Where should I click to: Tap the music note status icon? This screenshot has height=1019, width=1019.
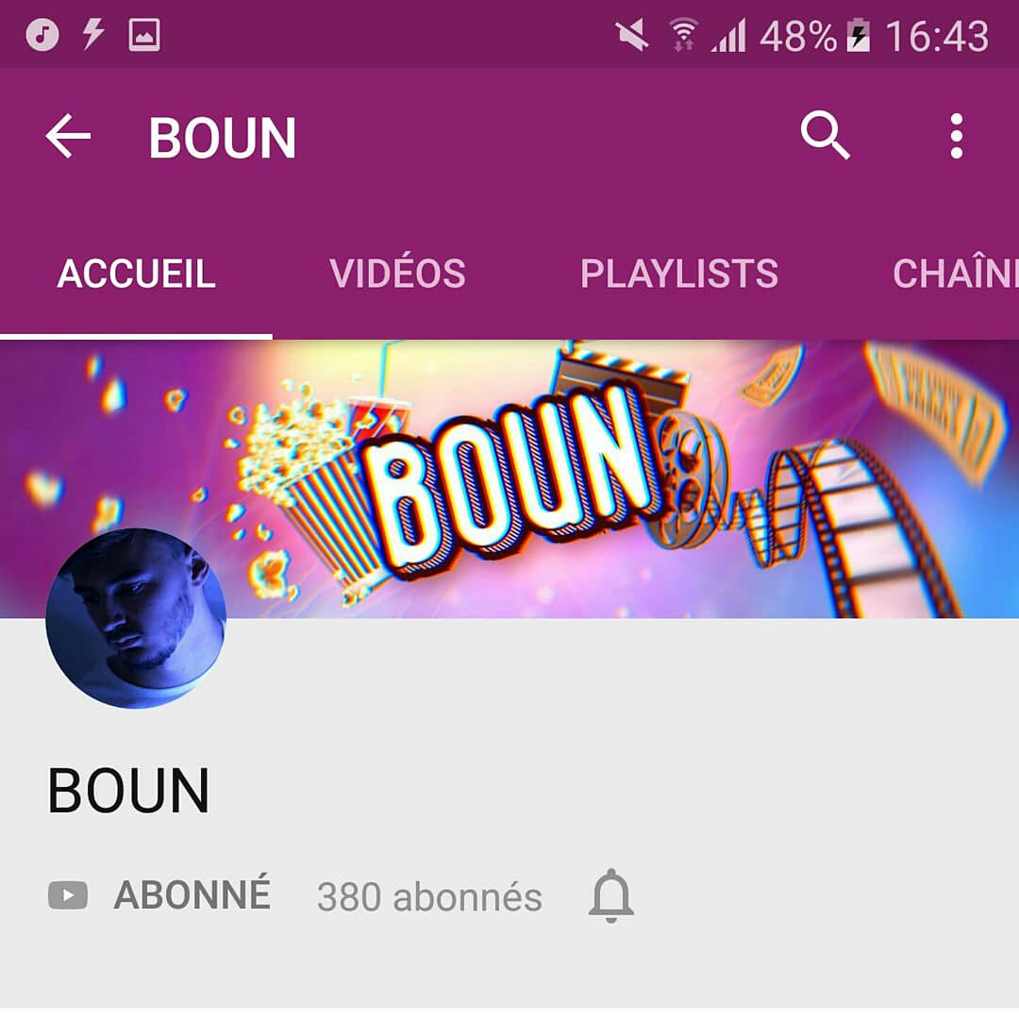(42, 34)
